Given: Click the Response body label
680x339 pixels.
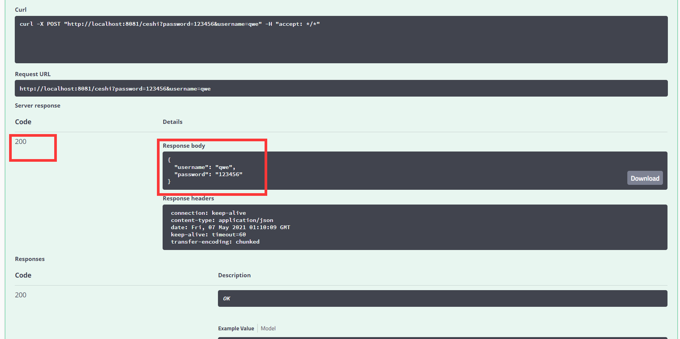Looking at the screenshot, I should 184,146.
